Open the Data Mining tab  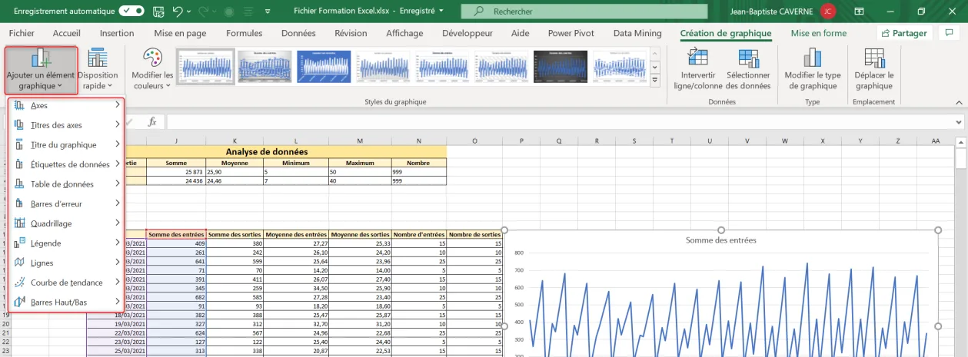637,33
